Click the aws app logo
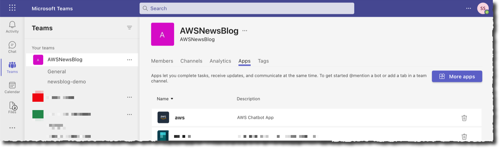Image resolution: width=500 pixels, height=148 pixels. (x=163, y=117)
